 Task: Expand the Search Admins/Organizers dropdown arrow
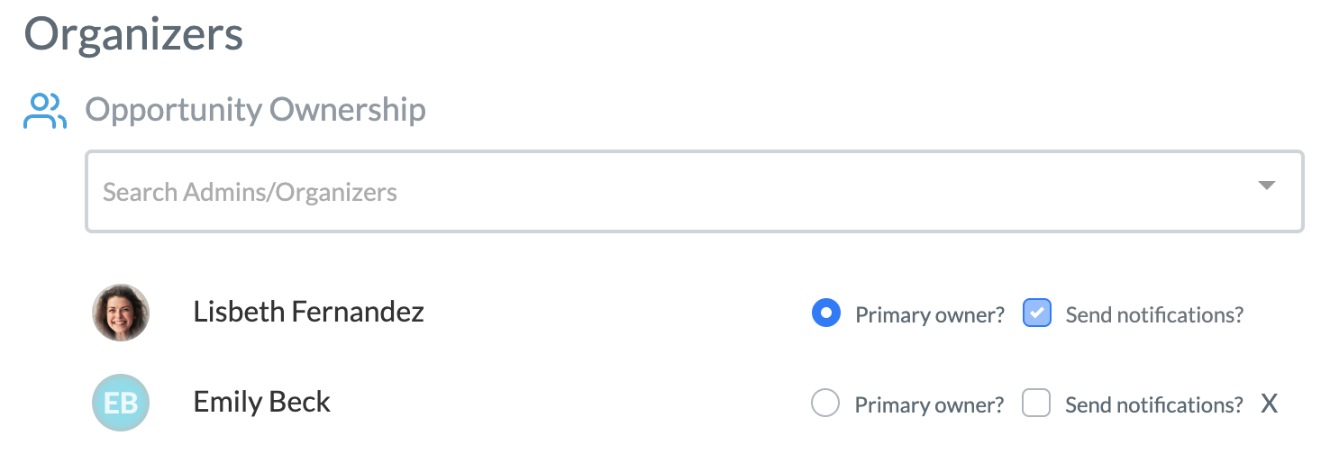point(1266,186)
